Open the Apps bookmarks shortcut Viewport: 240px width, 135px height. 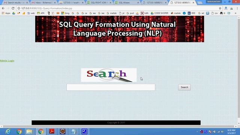[6, 13]
